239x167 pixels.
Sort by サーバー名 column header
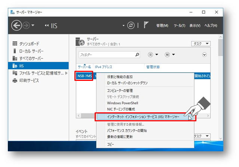[x=84, y=67]
